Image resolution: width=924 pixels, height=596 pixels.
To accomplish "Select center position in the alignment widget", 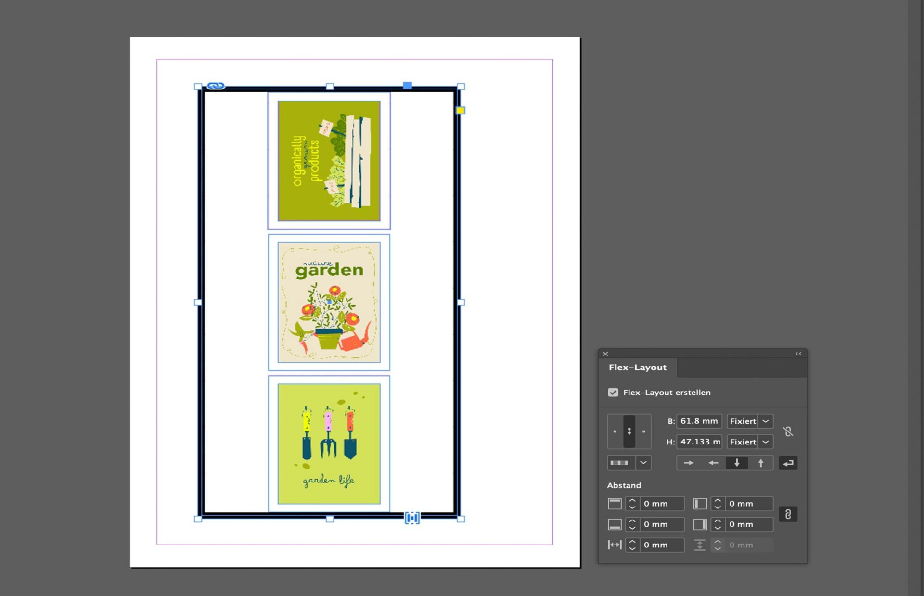I will point(629,431).
